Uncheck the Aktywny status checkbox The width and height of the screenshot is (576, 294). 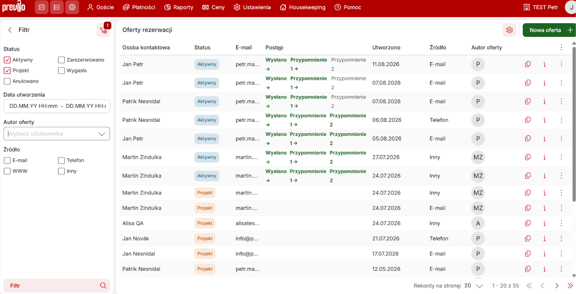(7, 60)
